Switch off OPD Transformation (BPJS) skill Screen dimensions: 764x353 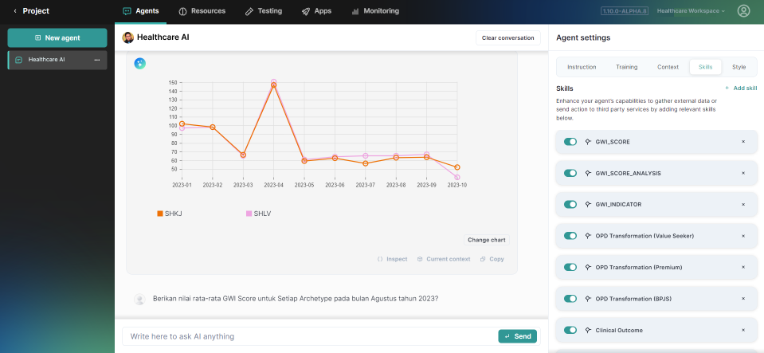pos(570,299)
